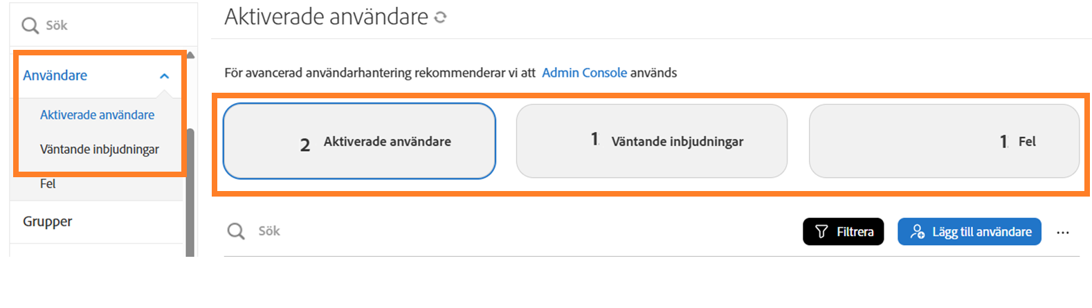Viewport: 1092px width, 308px height.
Task: Select the Användare sidebar heading
Action: coord(55,75)
